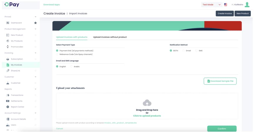254x133 pixels.
Task: Click the Report Center gear icon
Action: pyautogui.click(x=8, y=107)
